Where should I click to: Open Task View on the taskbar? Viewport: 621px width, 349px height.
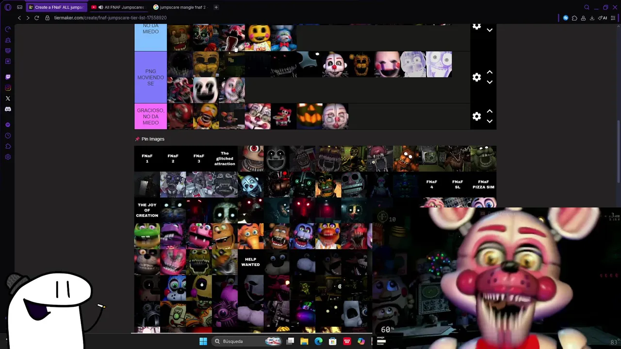point(290,341)
